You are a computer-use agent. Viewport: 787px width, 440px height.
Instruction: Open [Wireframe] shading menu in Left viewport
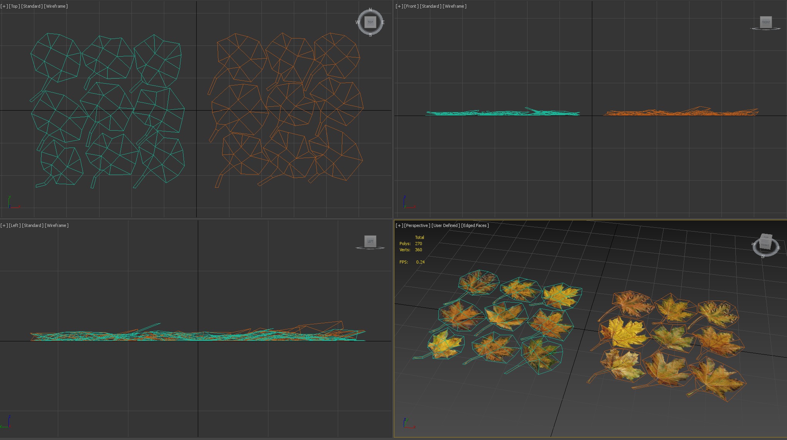click(x=57, y=225)
